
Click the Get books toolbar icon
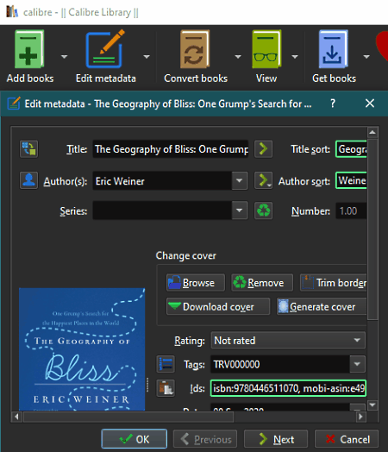tap(334, 49)
